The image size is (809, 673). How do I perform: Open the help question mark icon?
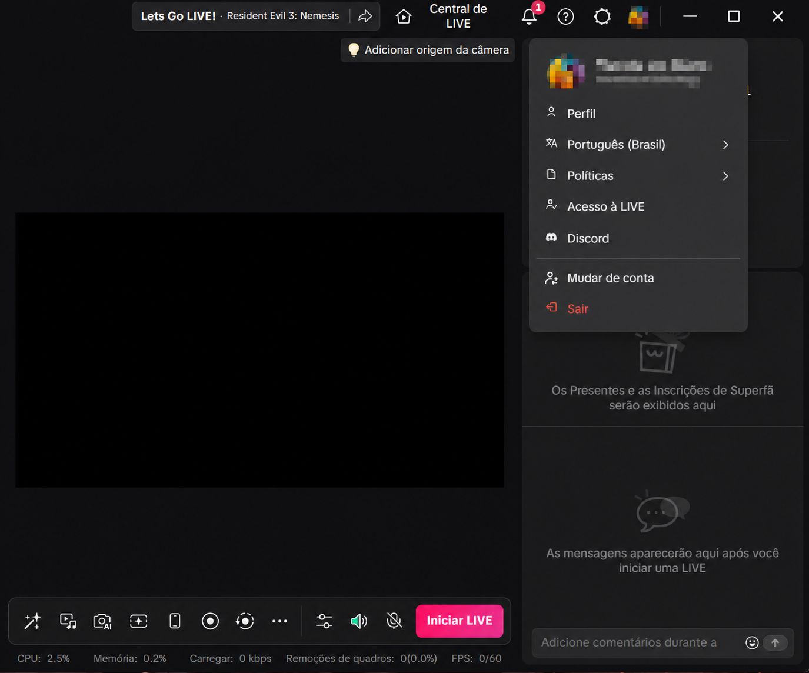point(565,16)
